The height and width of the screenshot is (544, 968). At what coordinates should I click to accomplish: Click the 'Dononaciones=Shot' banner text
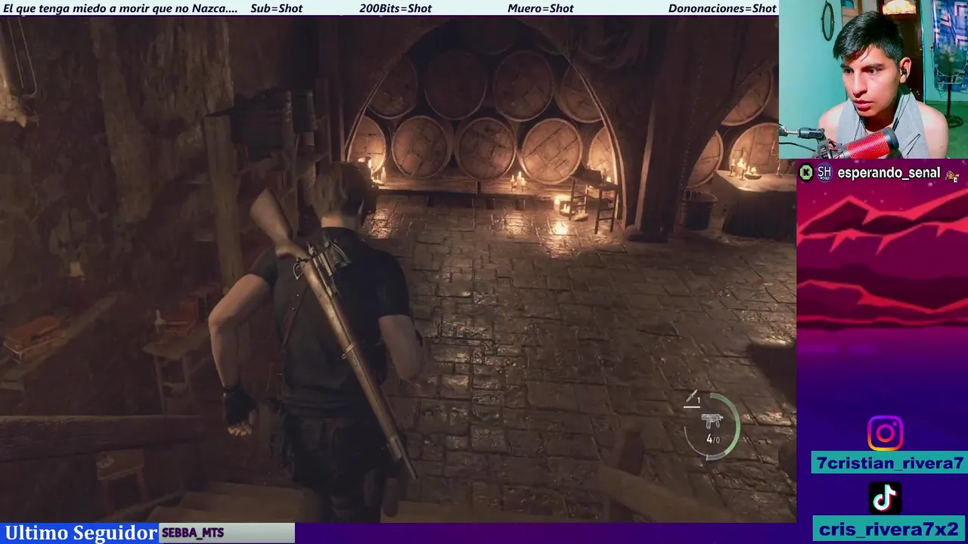click(722, 8)
